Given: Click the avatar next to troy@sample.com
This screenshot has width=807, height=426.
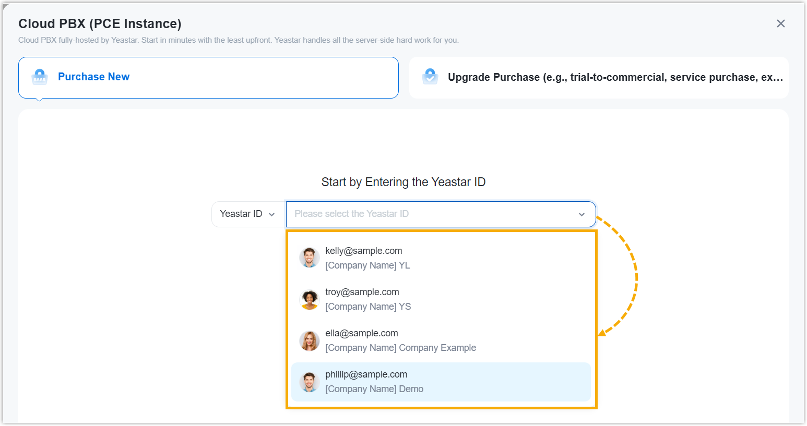Looking at the screenshot, I should pos(309,299).
